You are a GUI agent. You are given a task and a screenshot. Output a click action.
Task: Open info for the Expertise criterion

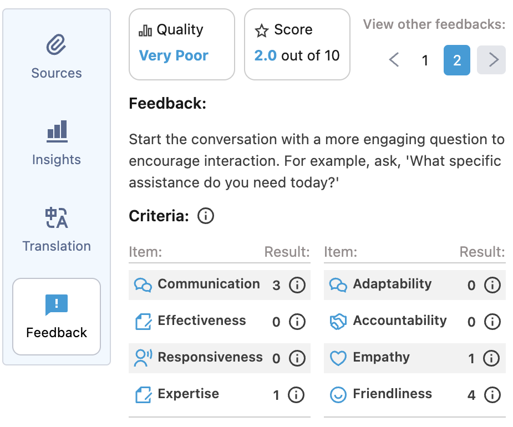coord(297,395)
